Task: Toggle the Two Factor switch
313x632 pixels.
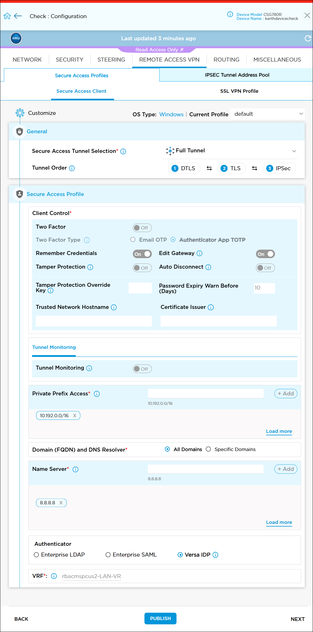Action: pyautogui.click(x=142, y=228)
